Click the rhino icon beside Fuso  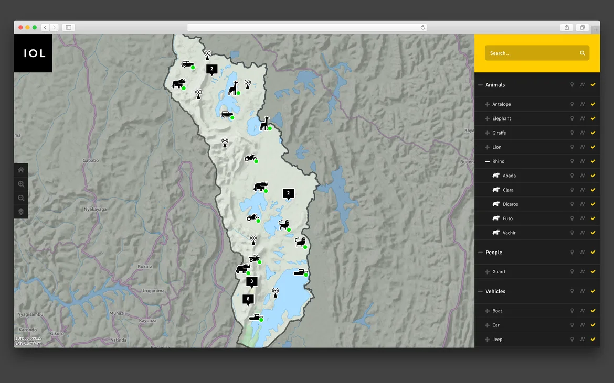coord(496,218)
